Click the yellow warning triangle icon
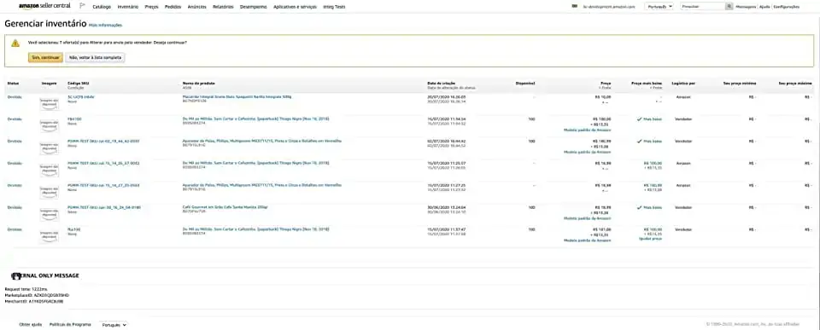The image size is (820, 330). (x=15, y=43)
